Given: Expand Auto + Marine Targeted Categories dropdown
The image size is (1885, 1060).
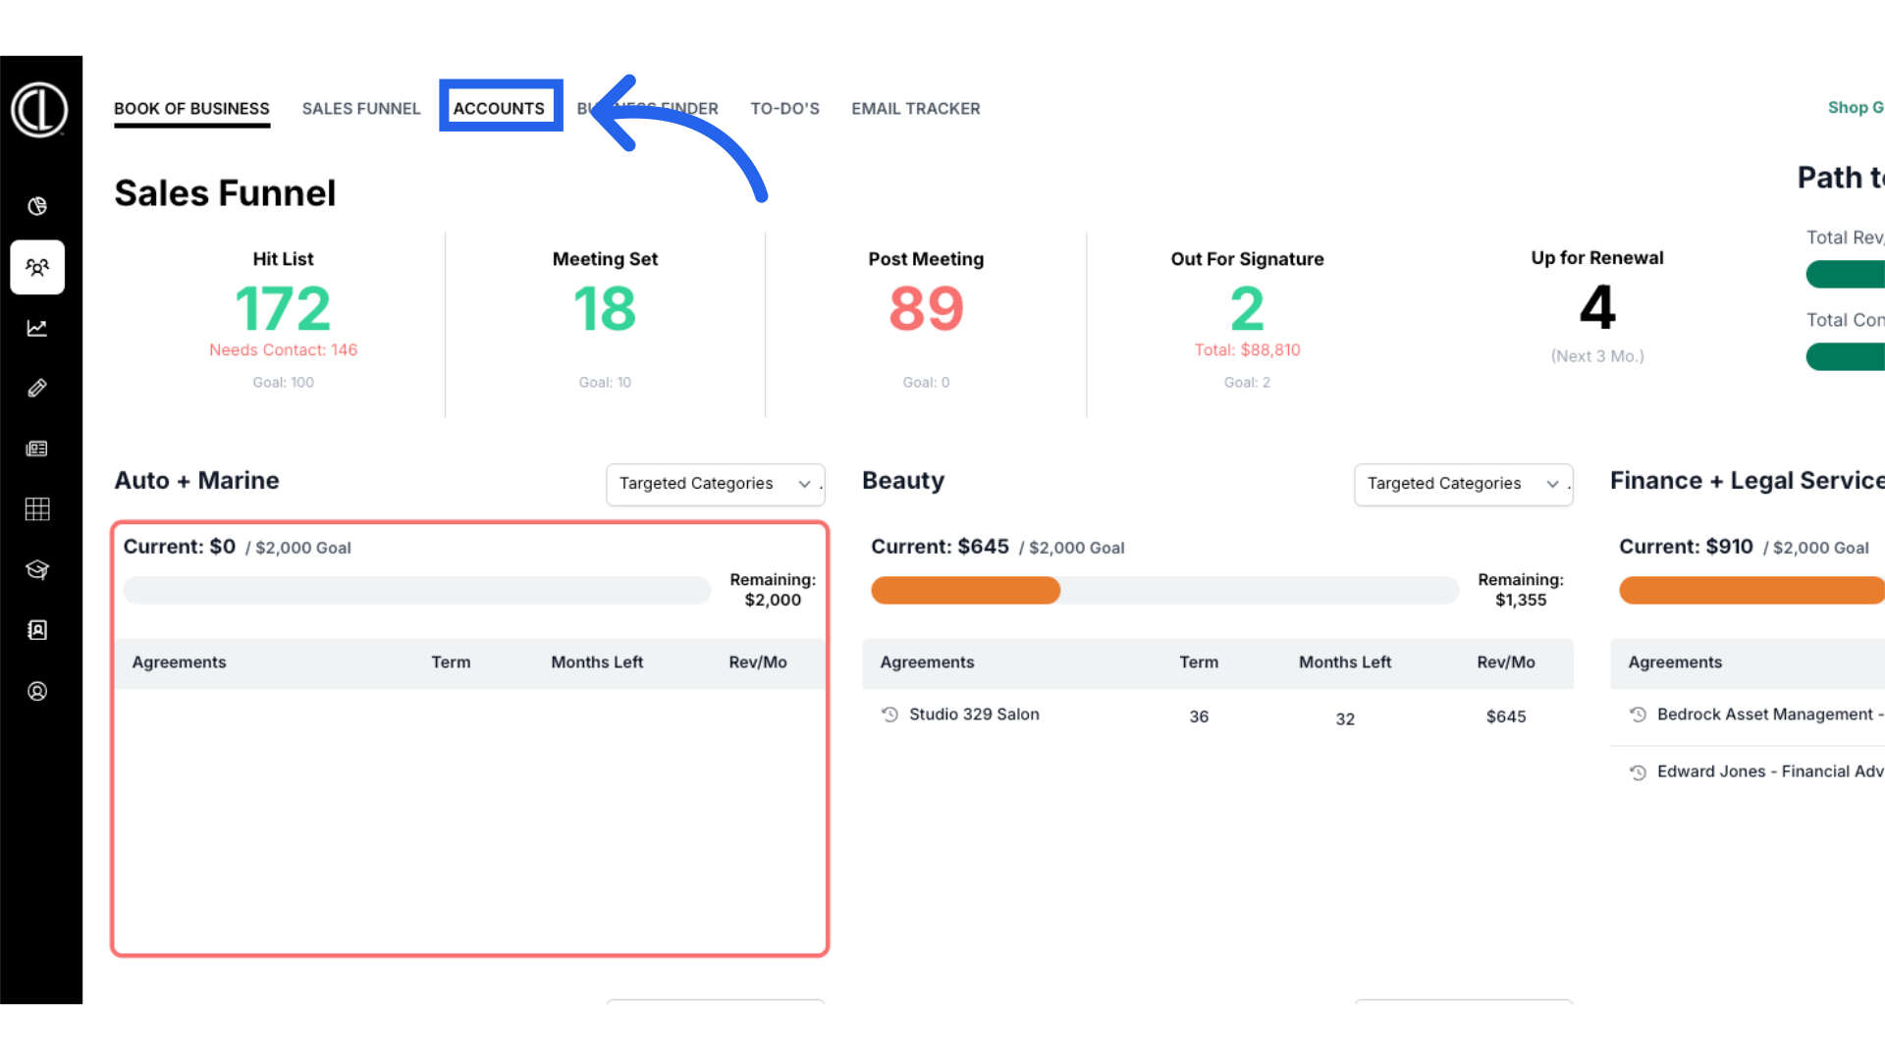Looking at the screenshot, I should (x=715, y=484).
